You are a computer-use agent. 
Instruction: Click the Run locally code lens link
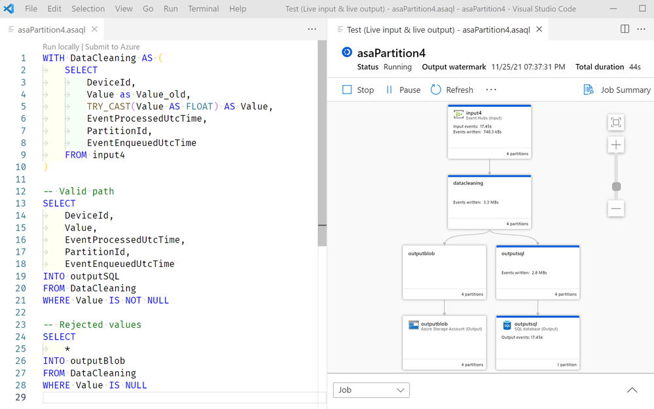[x=61, y=46]
